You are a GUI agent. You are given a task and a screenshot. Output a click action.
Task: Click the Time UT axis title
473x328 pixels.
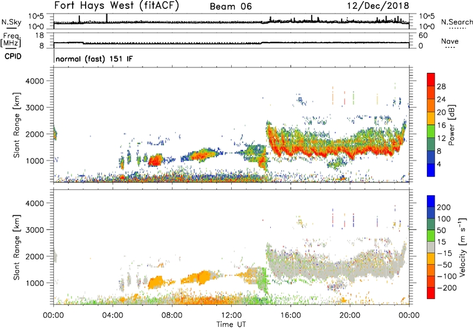[x=231, y=324]
